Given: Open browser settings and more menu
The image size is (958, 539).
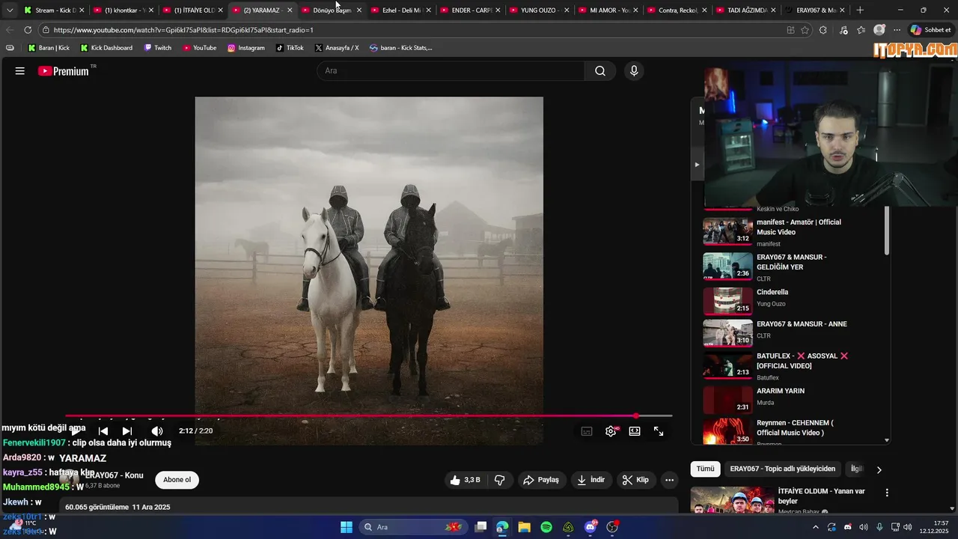Looking at the screenshot, I should 897,30.
